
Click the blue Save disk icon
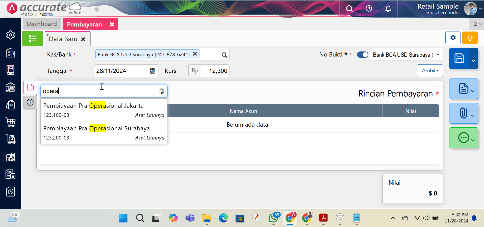pos(459,58)
